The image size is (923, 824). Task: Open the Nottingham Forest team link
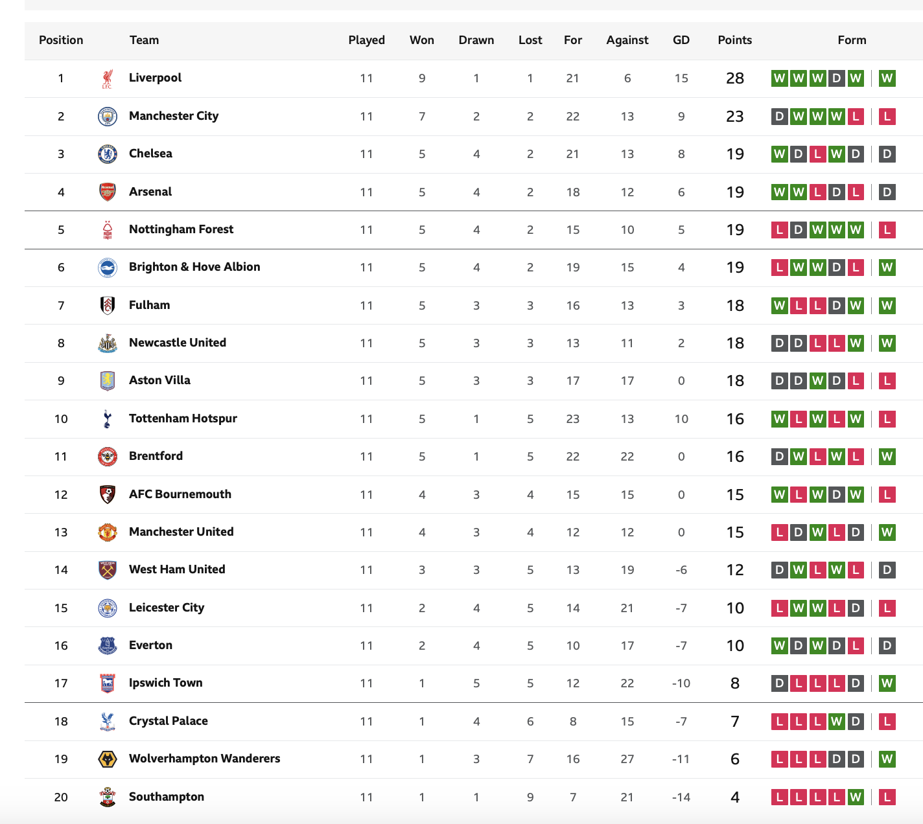click(181, 229)
